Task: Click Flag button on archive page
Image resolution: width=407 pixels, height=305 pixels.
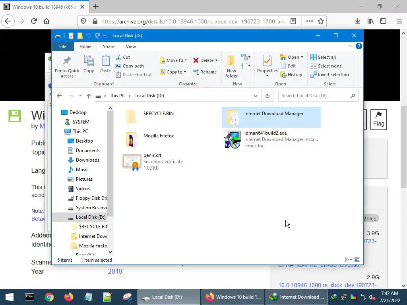Action: tap(378, 119)
